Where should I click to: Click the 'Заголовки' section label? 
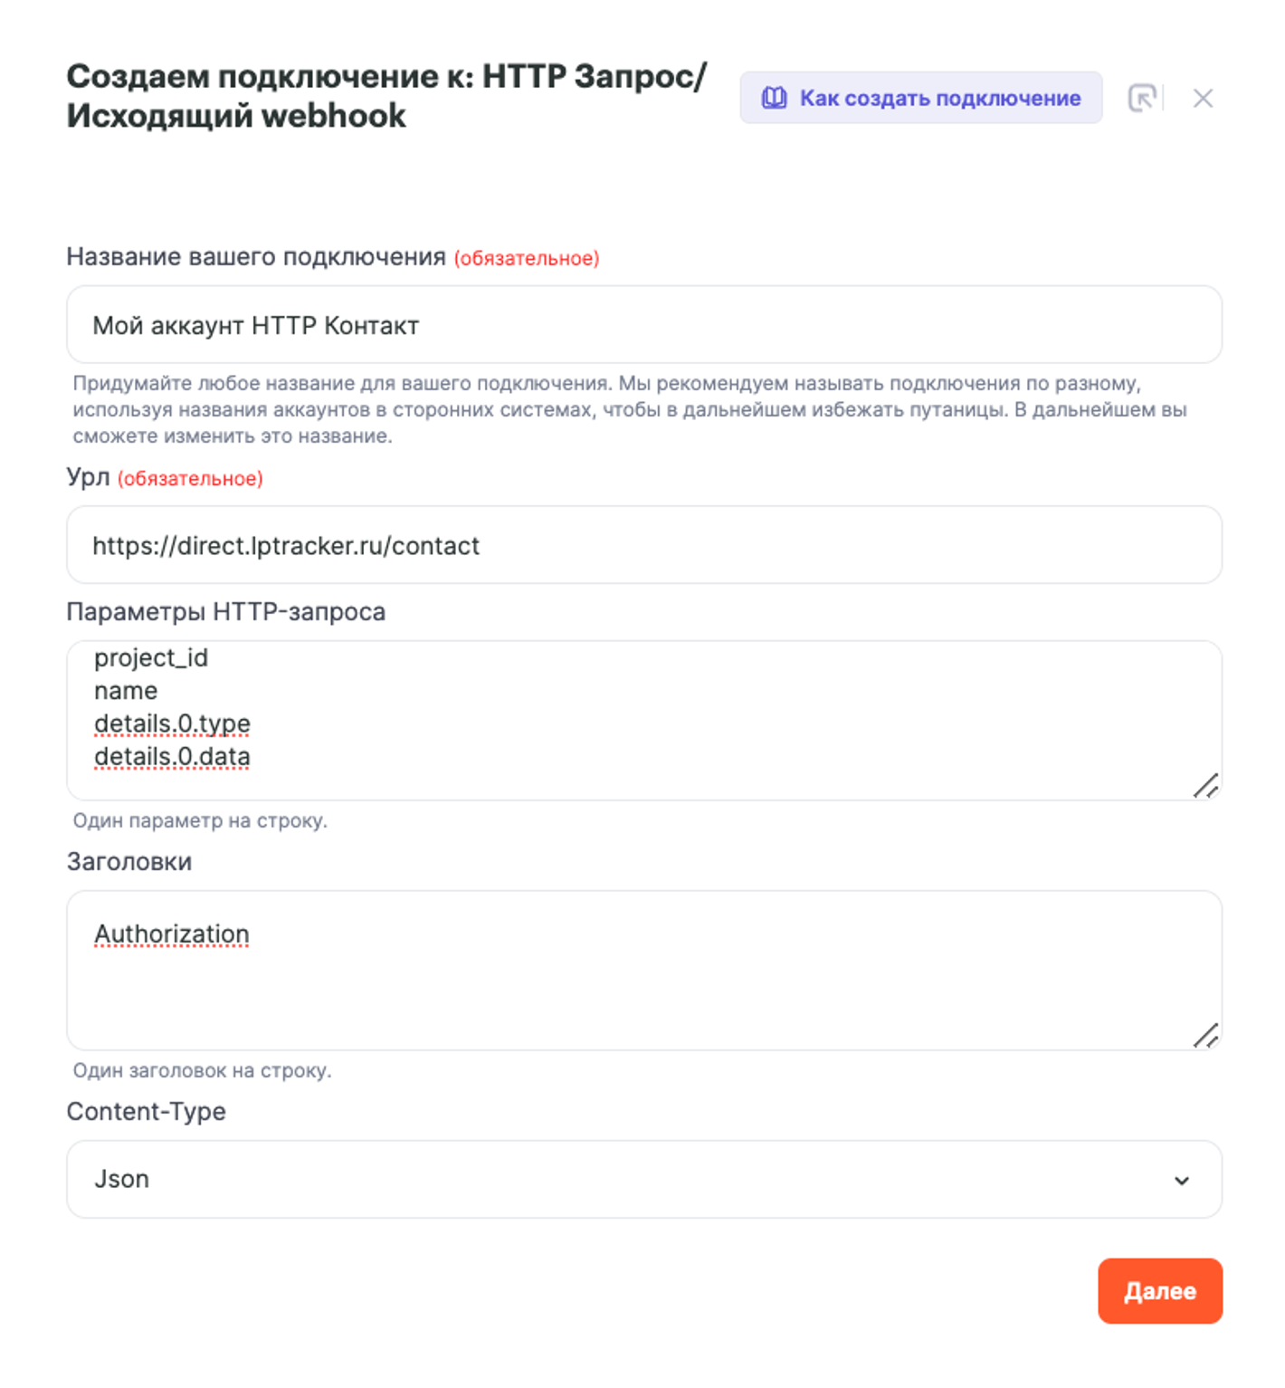coord(129,861)
